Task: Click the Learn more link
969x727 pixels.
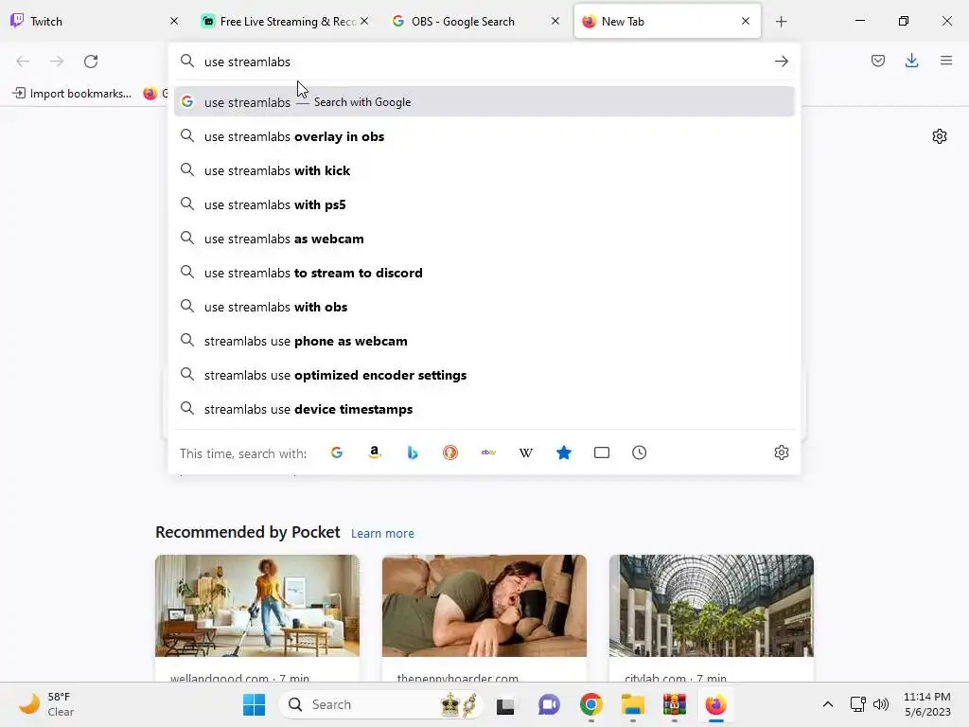Action: coord(382,534)
